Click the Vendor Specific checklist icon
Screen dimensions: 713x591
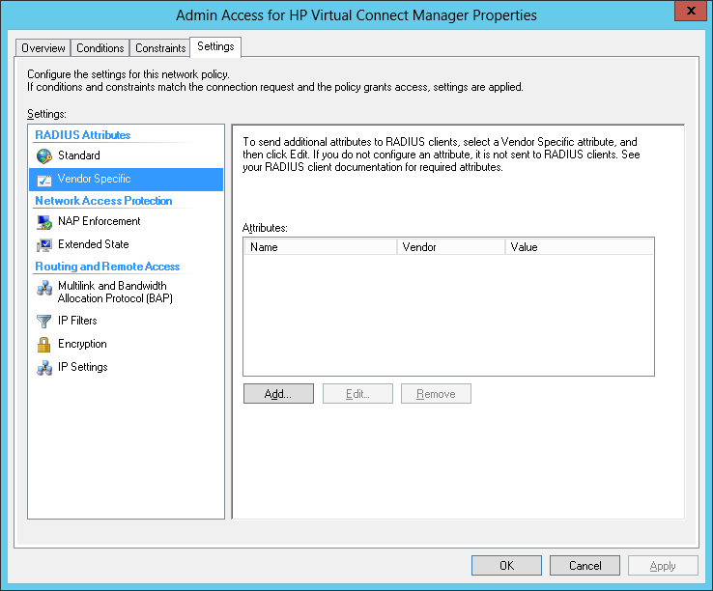click(43, 179)
